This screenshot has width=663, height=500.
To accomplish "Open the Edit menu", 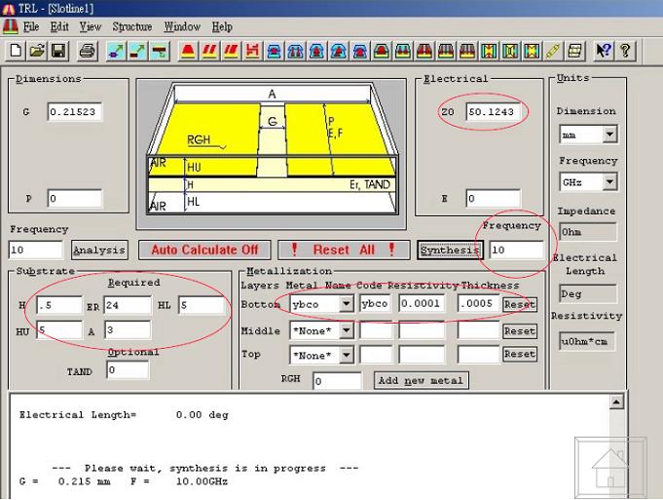I will pos(59,26).
